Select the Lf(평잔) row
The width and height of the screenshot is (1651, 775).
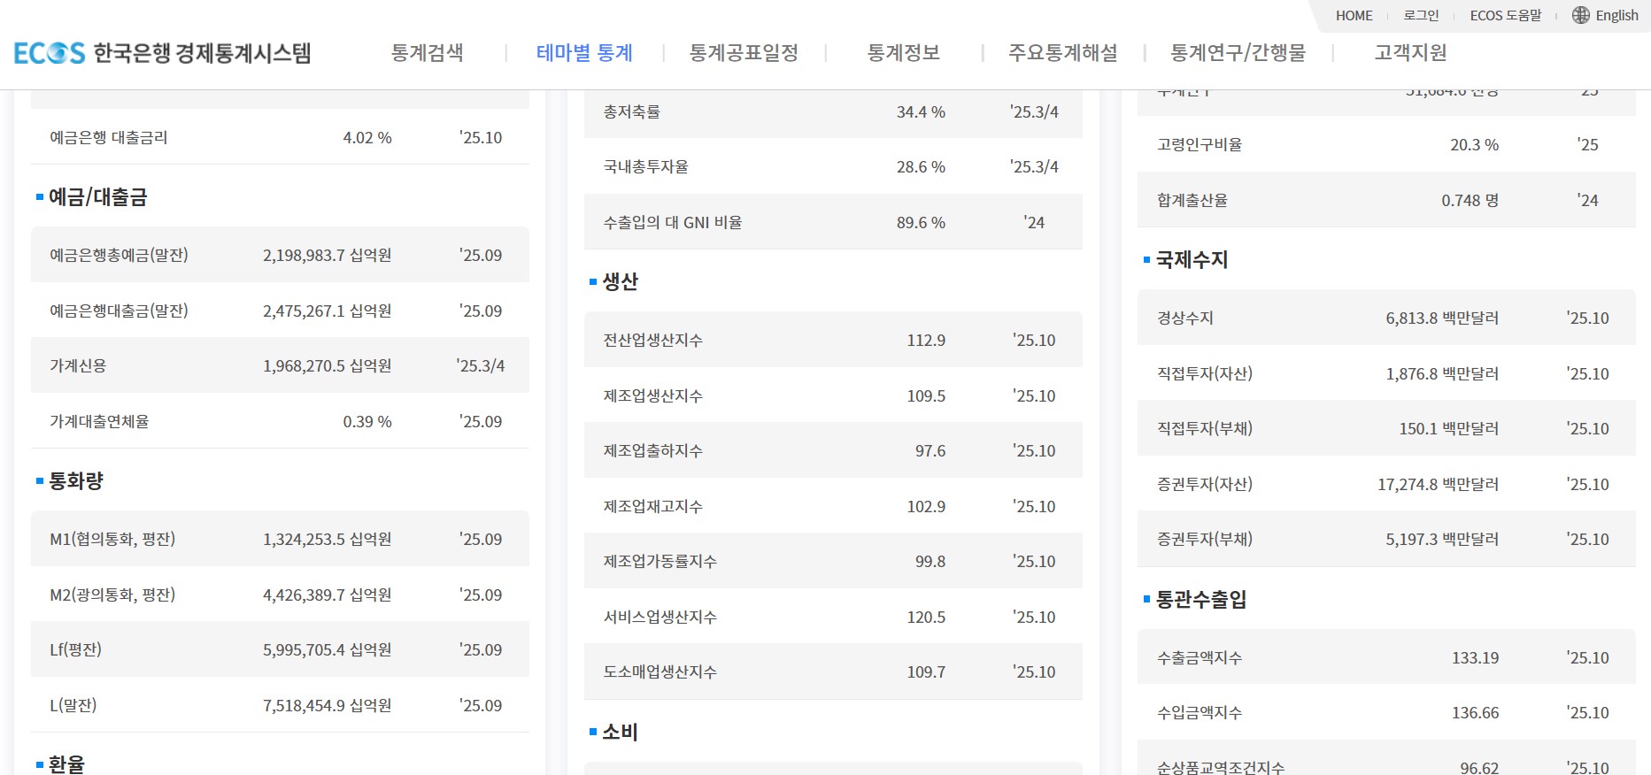[x=280, y=649]
